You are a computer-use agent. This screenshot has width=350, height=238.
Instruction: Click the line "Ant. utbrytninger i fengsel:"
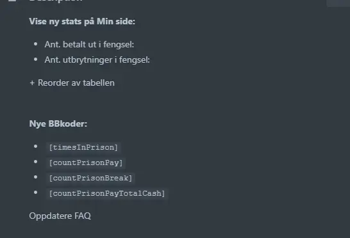(x=97, y=59)
